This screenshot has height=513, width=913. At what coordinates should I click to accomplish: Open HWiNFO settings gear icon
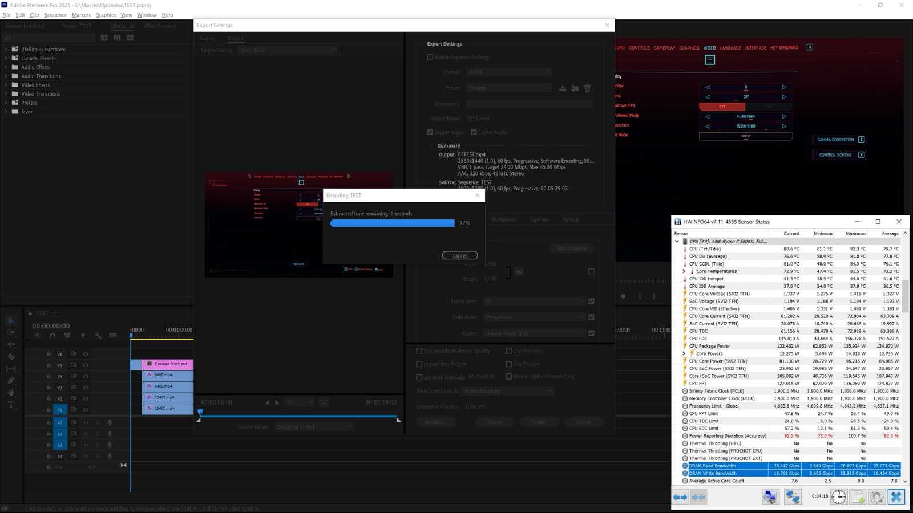tap(876, 497)
